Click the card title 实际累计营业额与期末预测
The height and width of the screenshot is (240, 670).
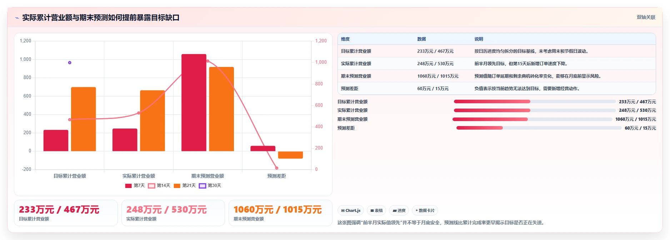[101, 17]
